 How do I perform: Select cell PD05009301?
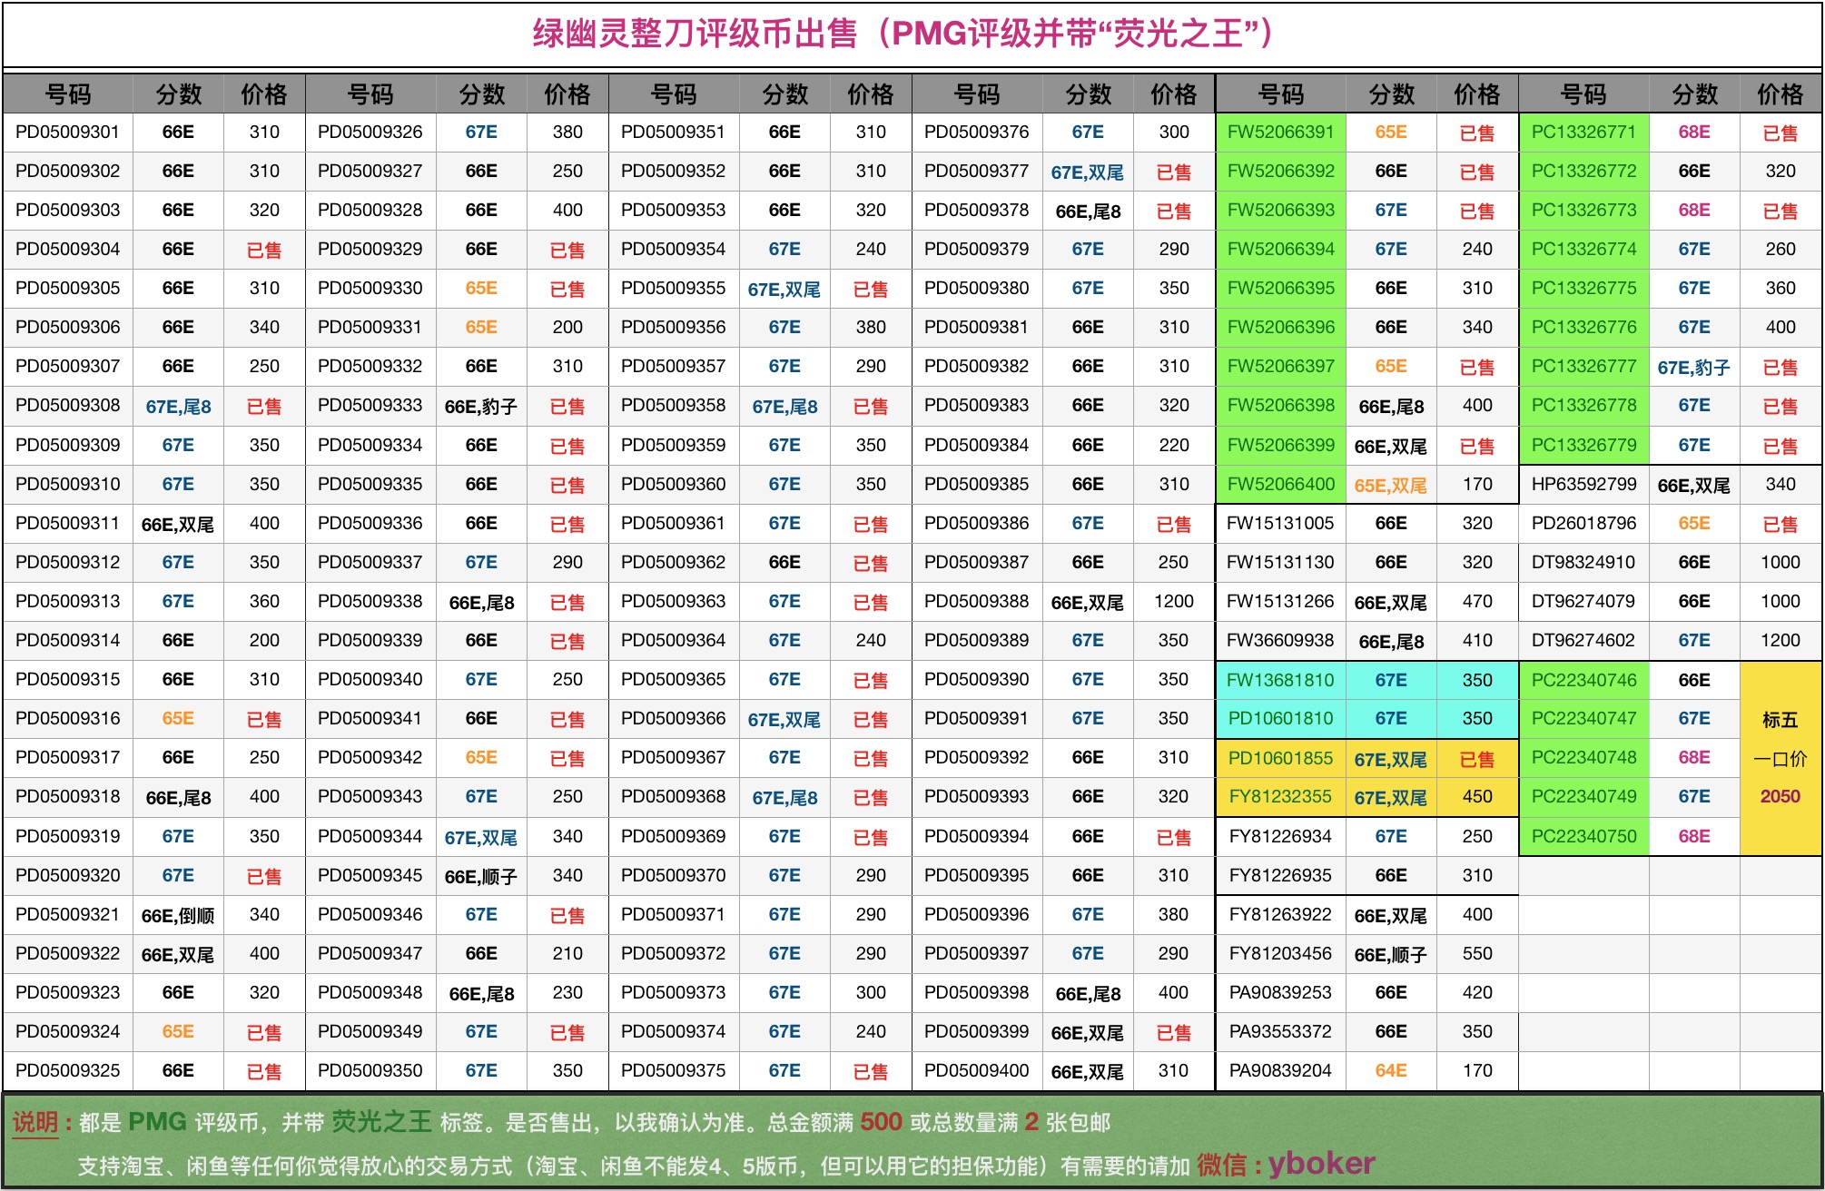click(68, 133)
